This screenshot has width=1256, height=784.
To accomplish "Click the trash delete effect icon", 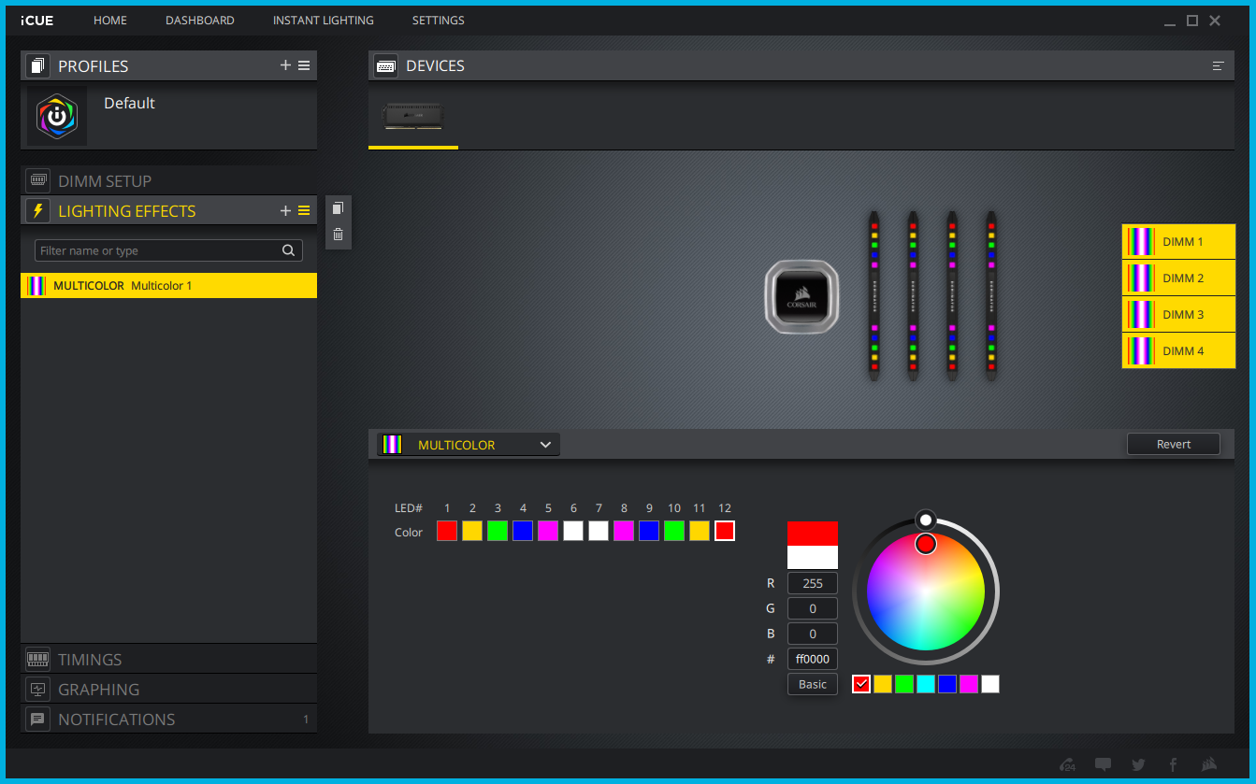I will [x=339, y=235].
